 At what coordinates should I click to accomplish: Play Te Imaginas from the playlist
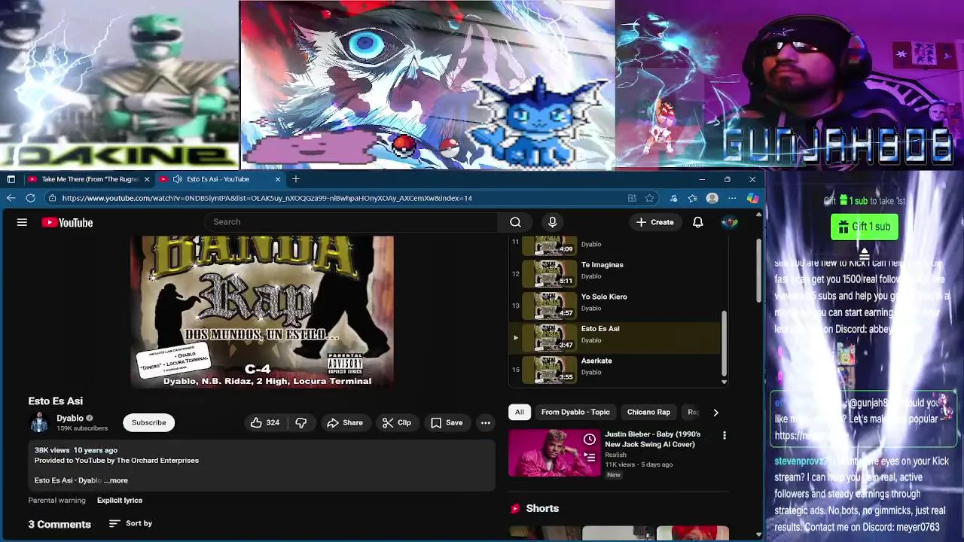[616, 274]
